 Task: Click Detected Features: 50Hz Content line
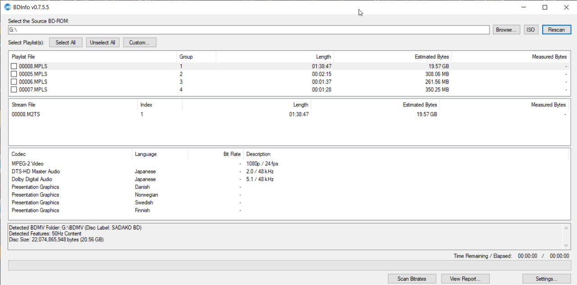[45, 234]
